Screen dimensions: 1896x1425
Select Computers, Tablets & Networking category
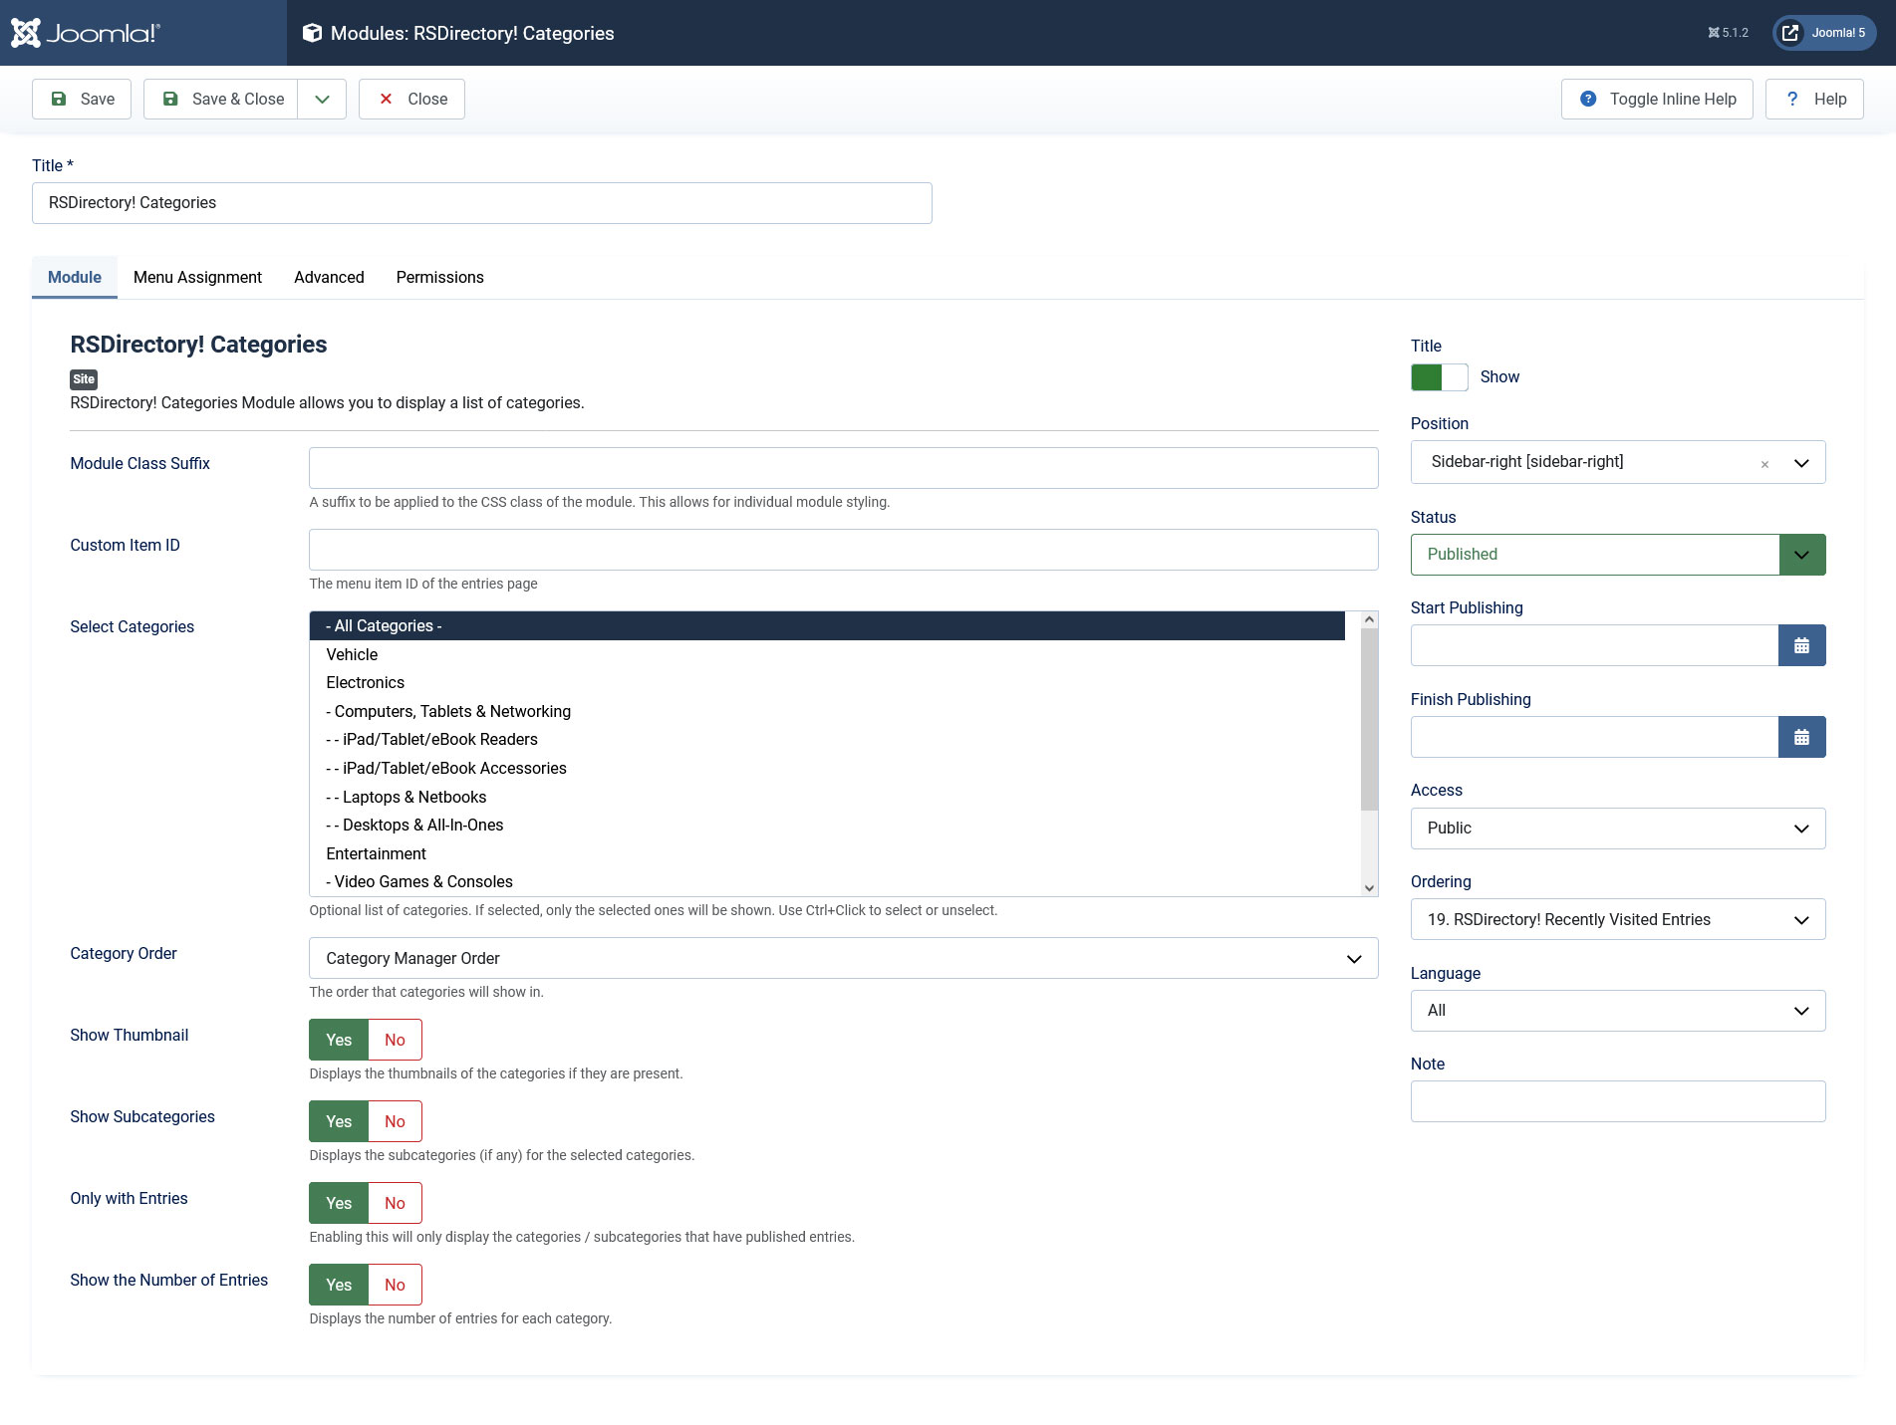[x=827, y=711]
